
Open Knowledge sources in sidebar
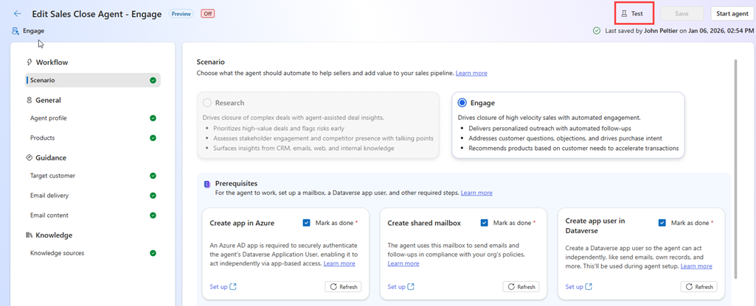[57, 253]
